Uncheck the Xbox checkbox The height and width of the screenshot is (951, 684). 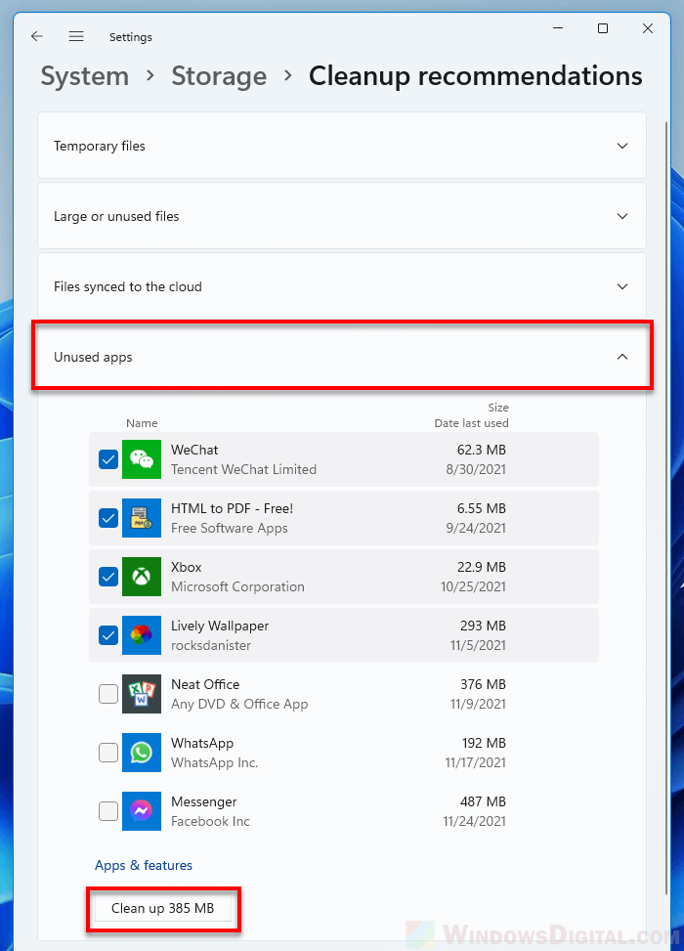point(108,577)
